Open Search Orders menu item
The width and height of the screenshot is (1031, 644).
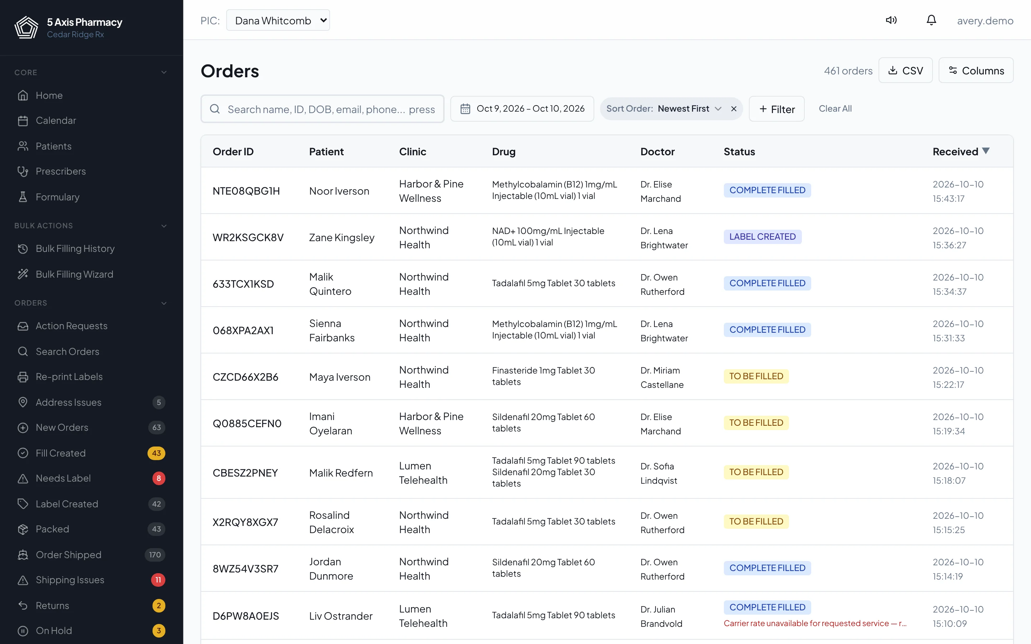(92, 351)
